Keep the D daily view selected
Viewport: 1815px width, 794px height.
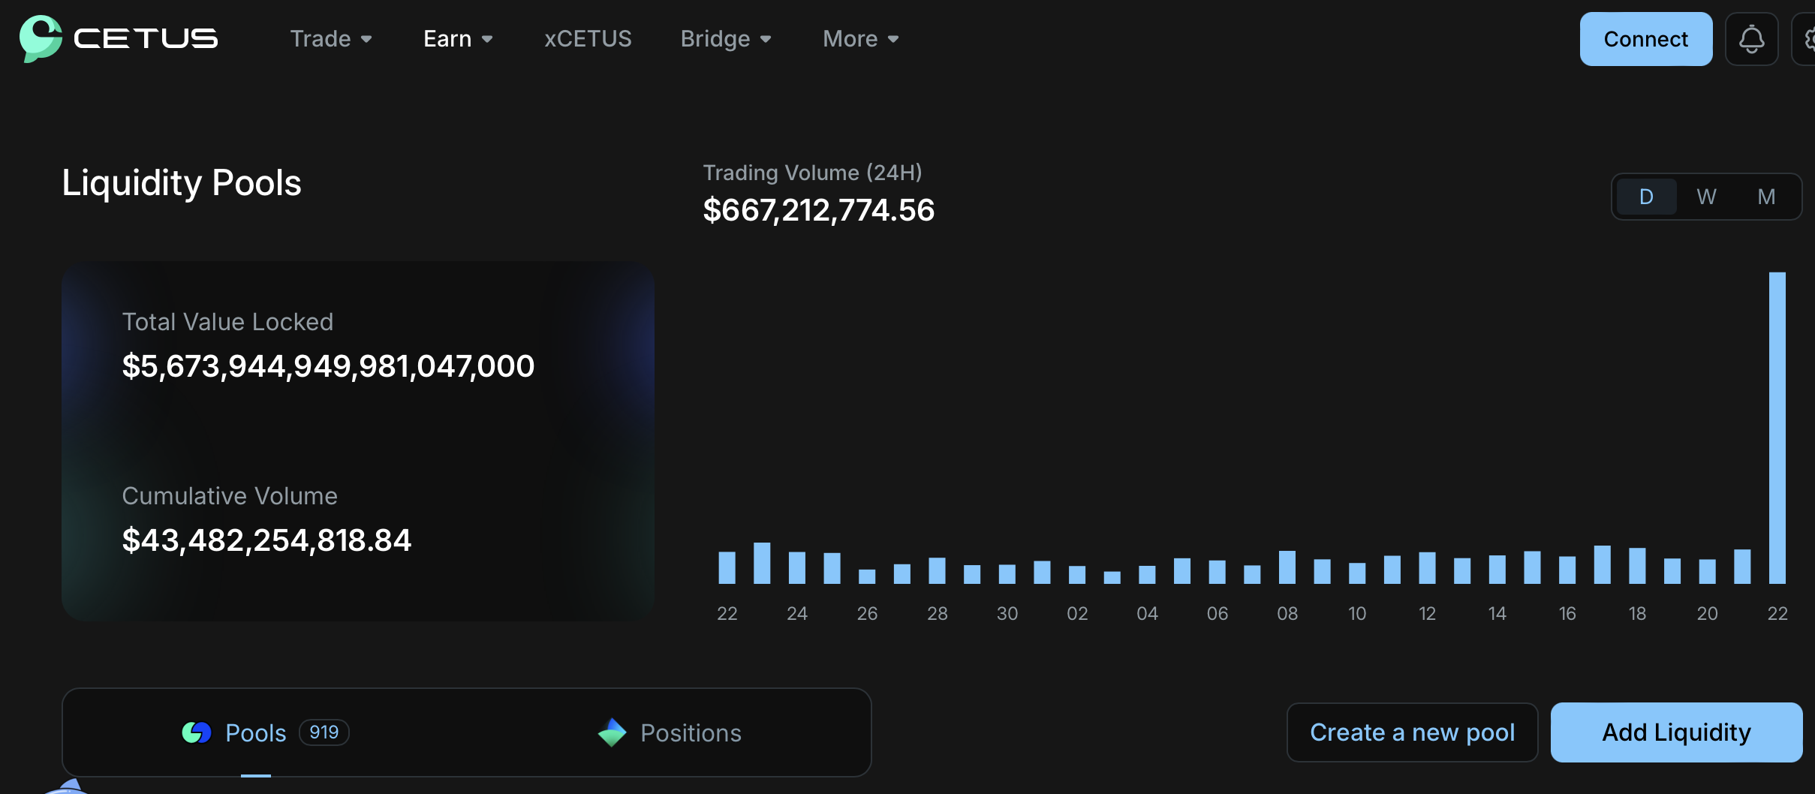1647,196
